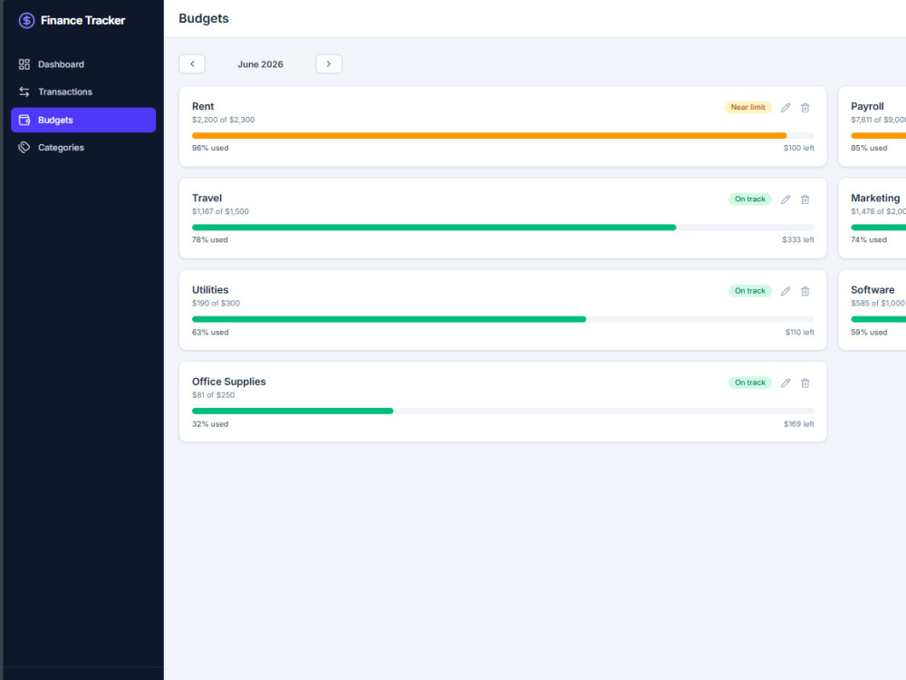The image size is (906, 680).
Task: Click the Rent card title
Action: (203, 106)
